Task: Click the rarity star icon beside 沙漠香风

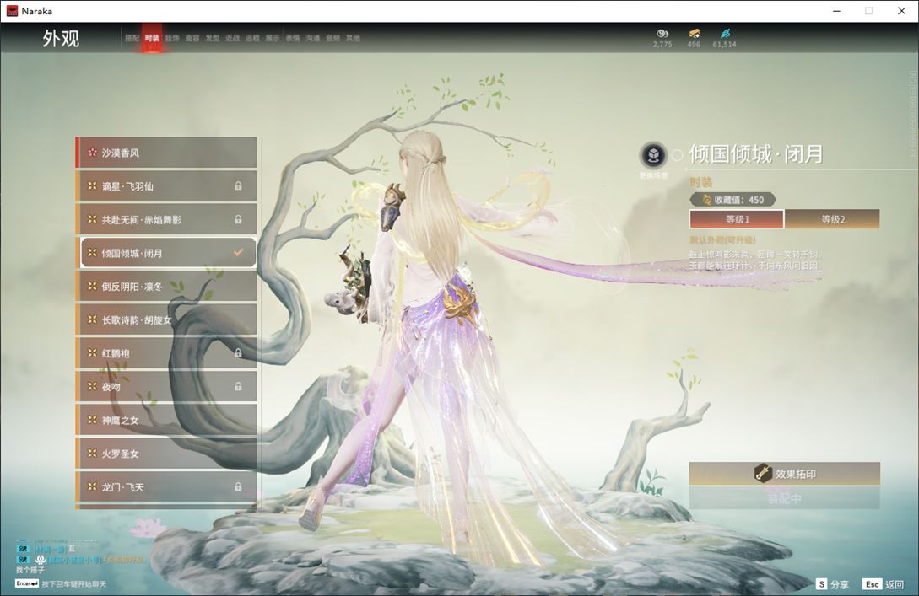Action: point(92,153)
